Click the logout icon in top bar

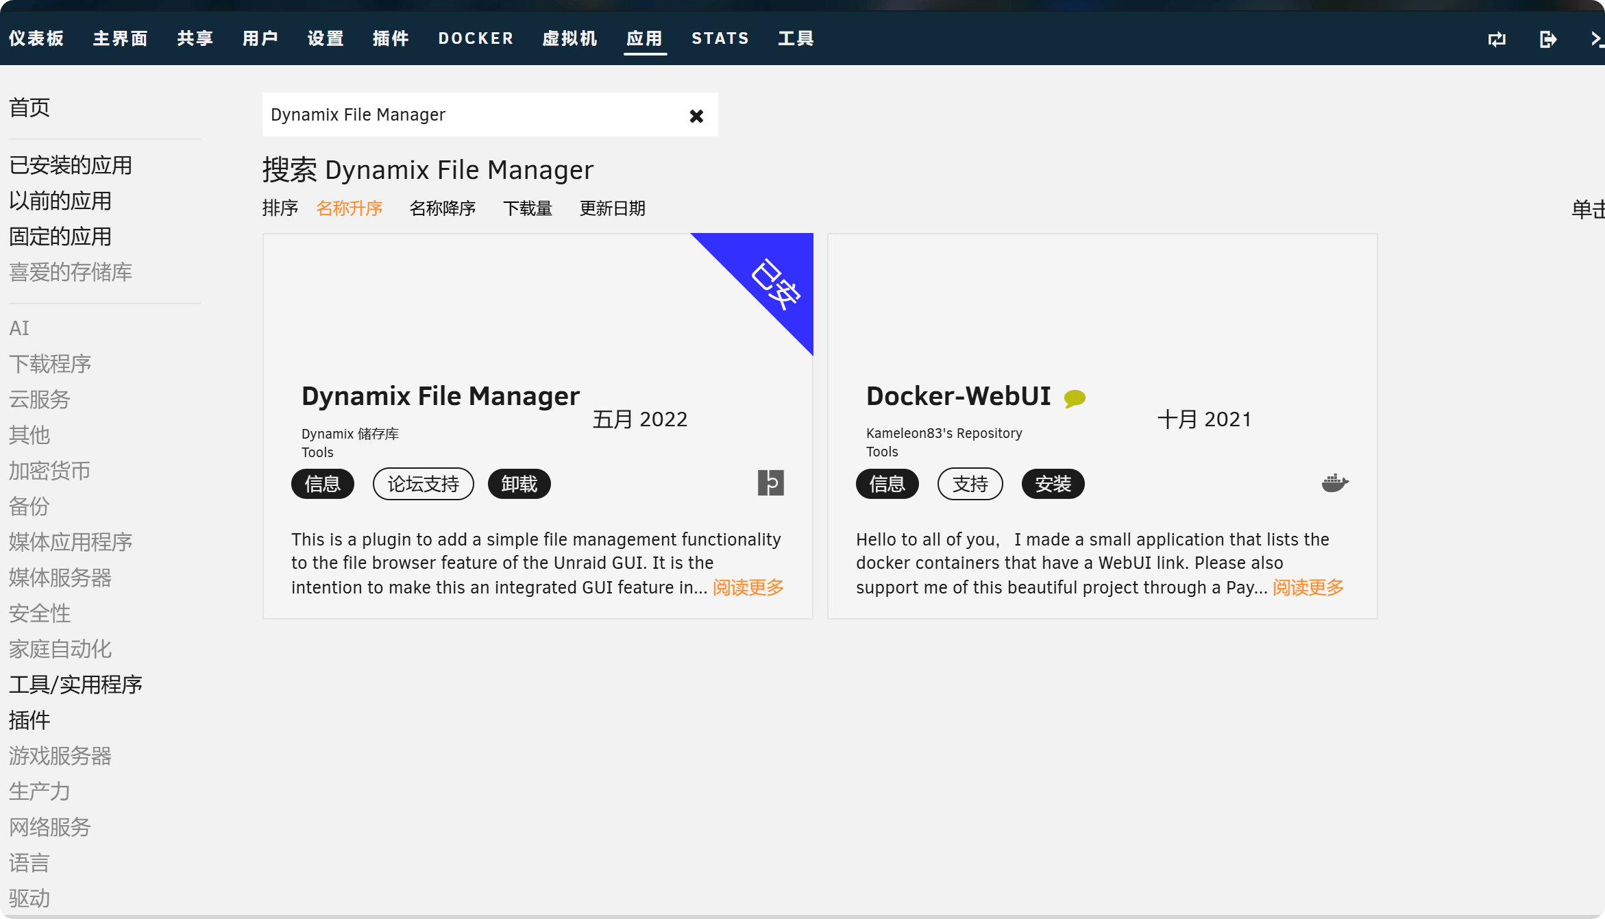coord(1547,39)
